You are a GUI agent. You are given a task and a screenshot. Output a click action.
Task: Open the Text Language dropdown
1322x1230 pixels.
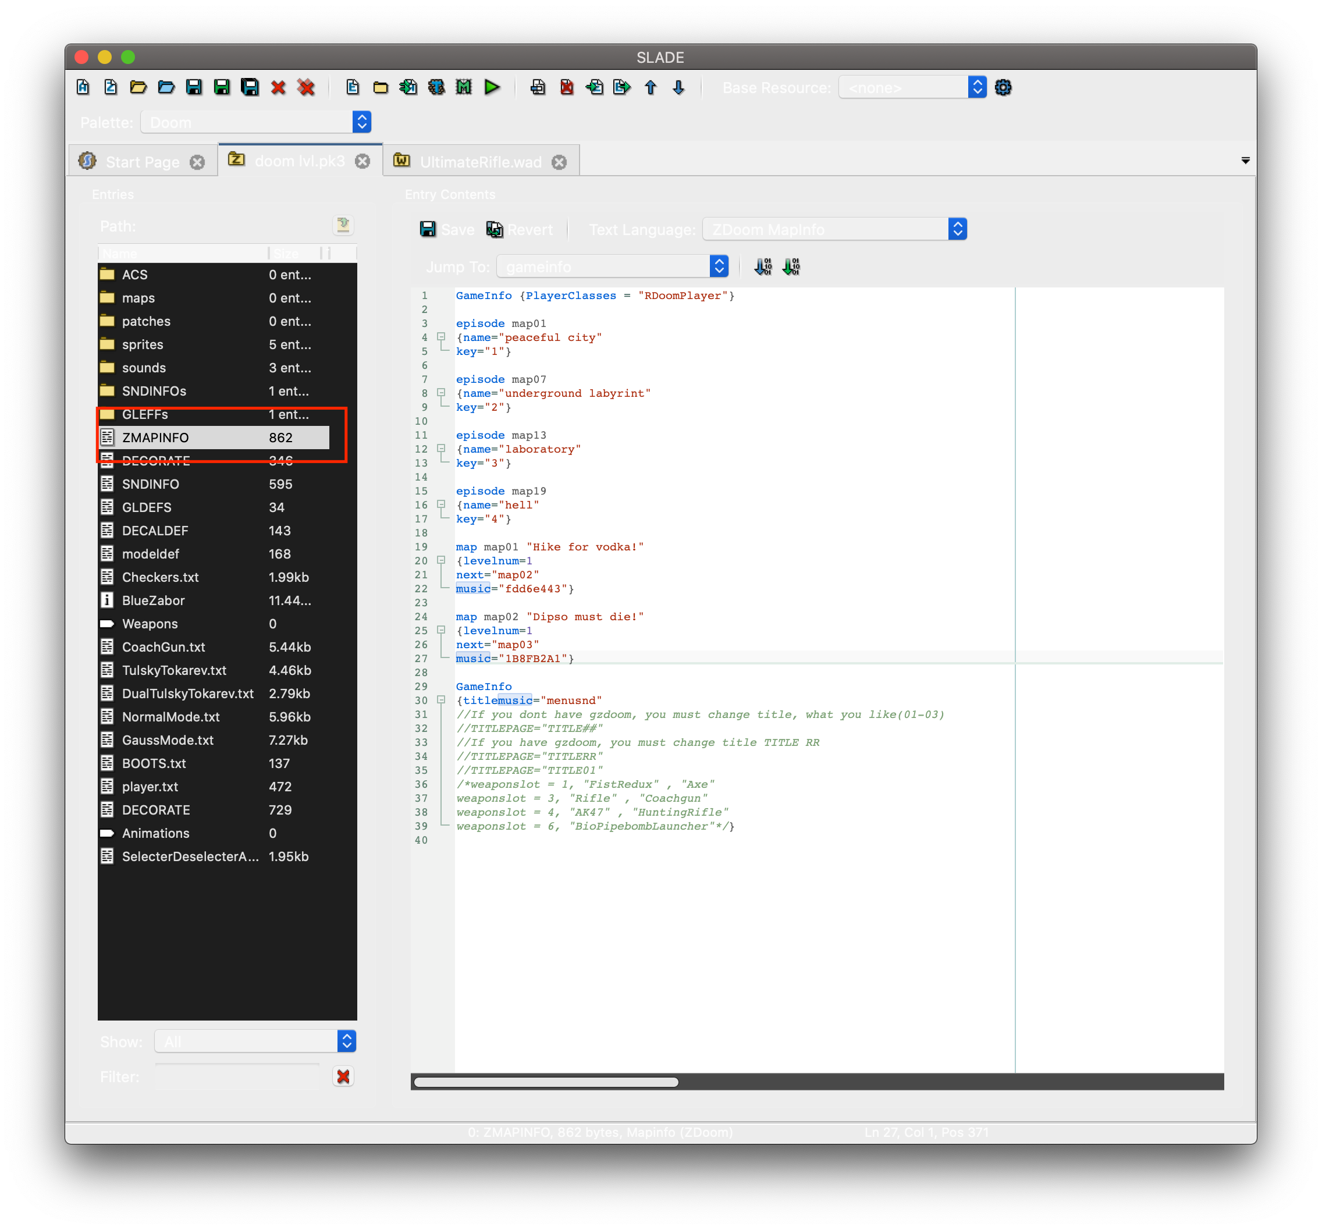(834, 229)
